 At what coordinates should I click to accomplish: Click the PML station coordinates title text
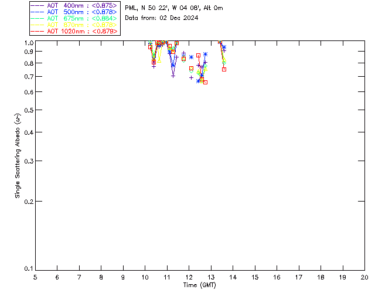tap(174, 8)
